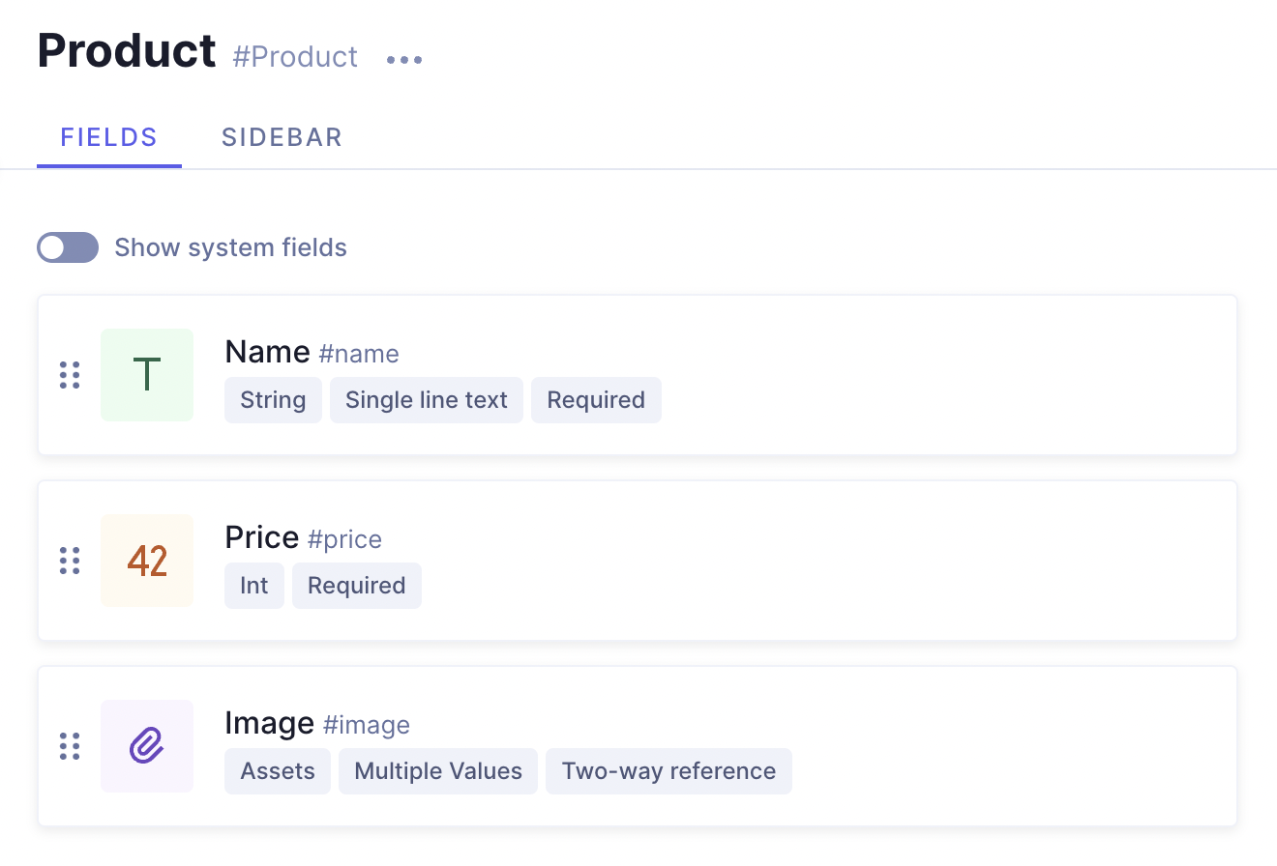The width and height of the screenshot is (1277, 866).
Task: Toggle Show system fields switch
Action: click(68, 247)
